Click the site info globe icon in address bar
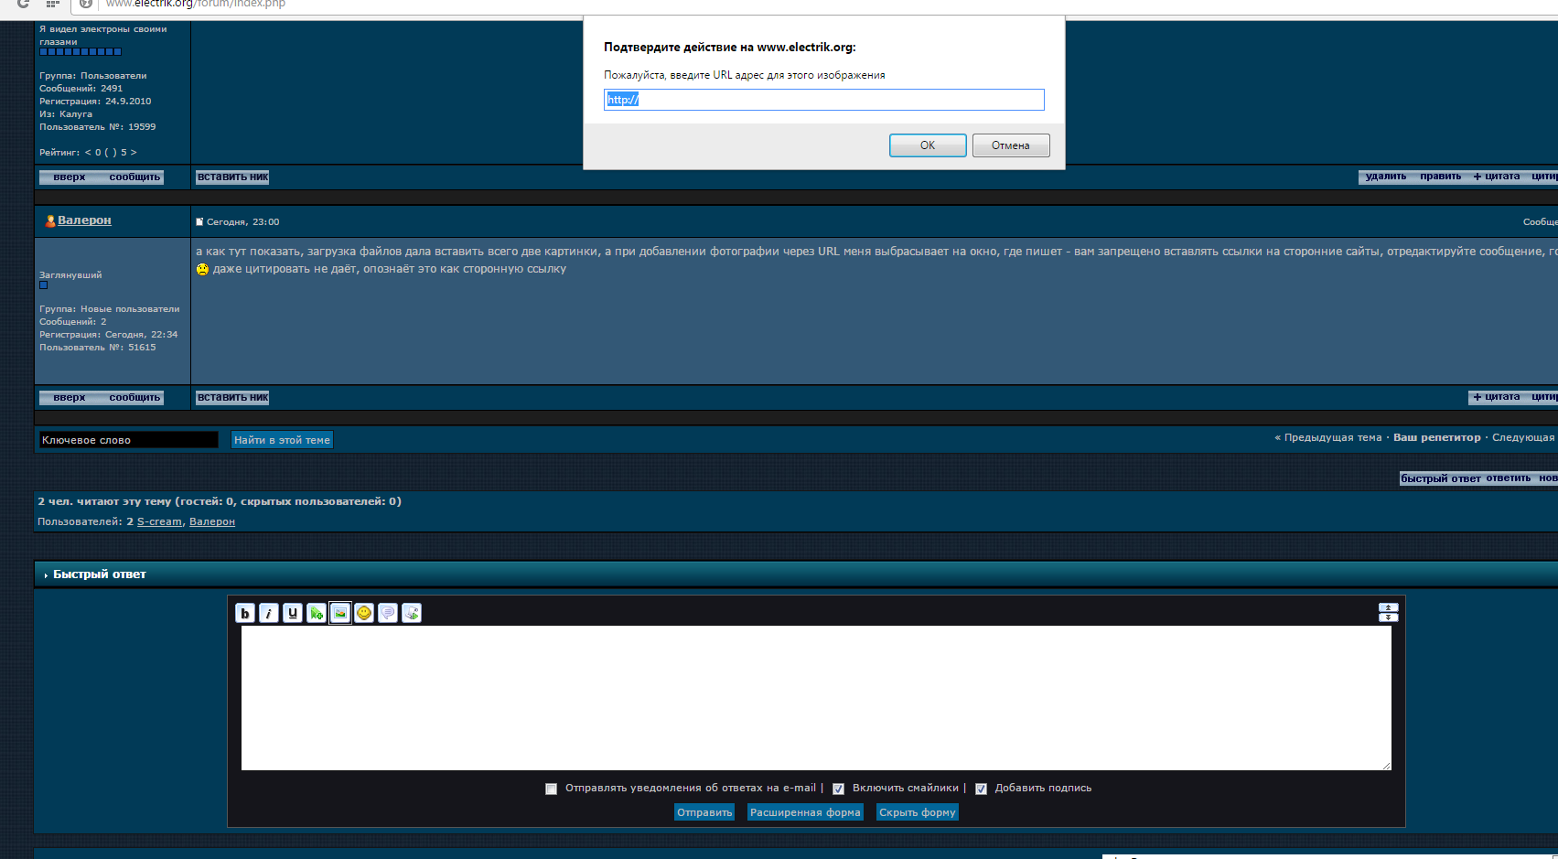The image size is (1558, 859). point(85,4)
